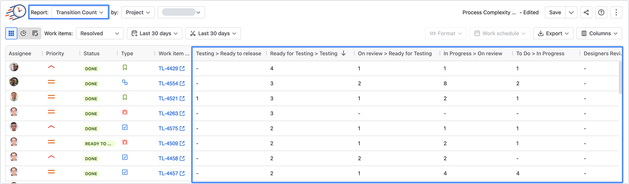The image size is (629, 184).
Task: Click medium priority icon for TL-4263
Action: (51, 112)
